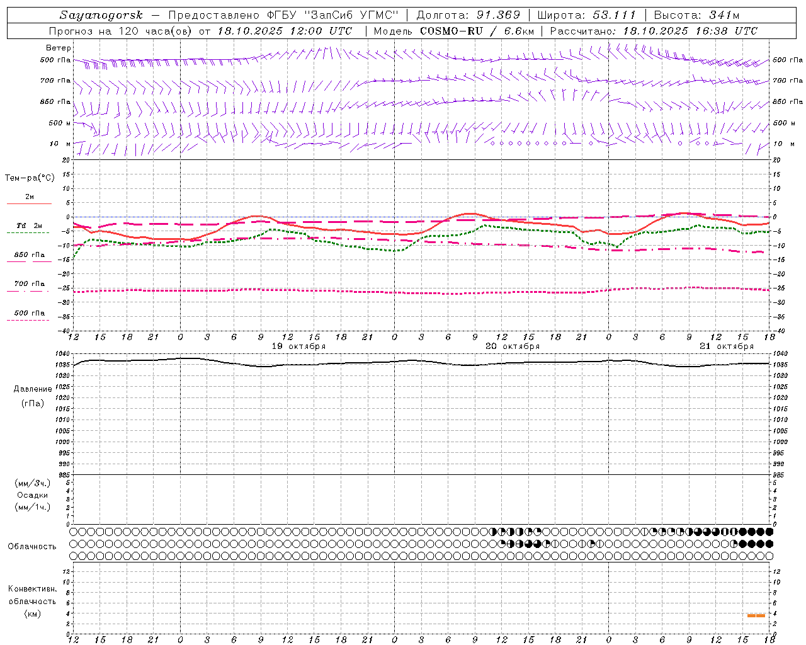Click 'Прогноз на 120 часа(ов)' forecast start text
Screen dimensions: 806x645
(122, 31)
